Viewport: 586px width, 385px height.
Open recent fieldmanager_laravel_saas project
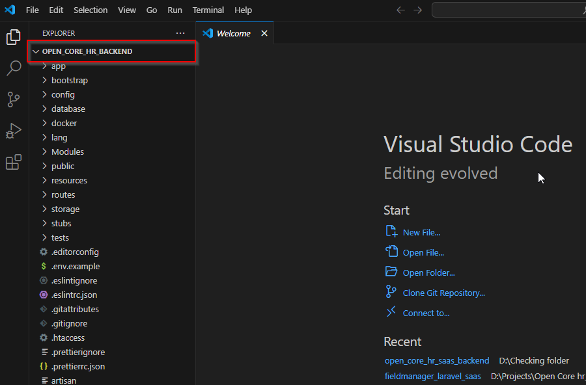pyautogui.click(x=433, y=376)
